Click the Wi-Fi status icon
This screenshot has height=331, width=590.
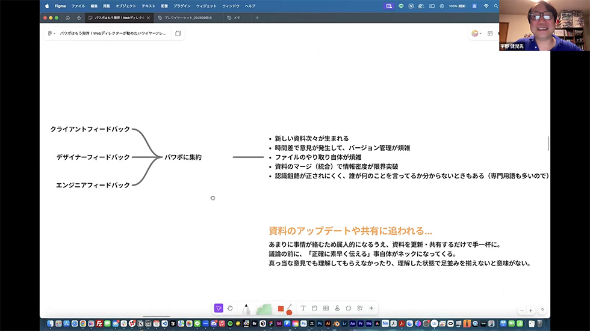click(486, 6)
